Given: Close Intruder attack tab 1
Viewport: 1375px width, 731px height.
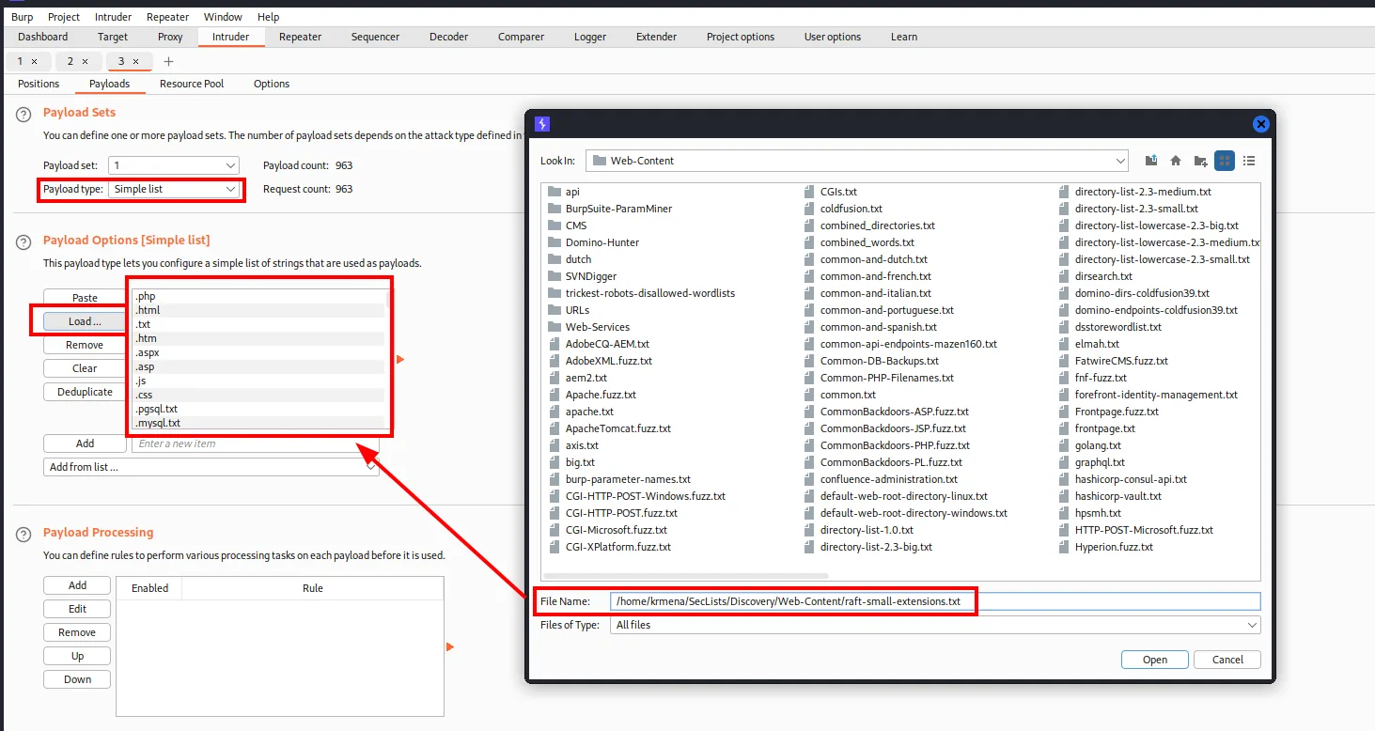Looking at the screenshot, I should tap(34, 61).
